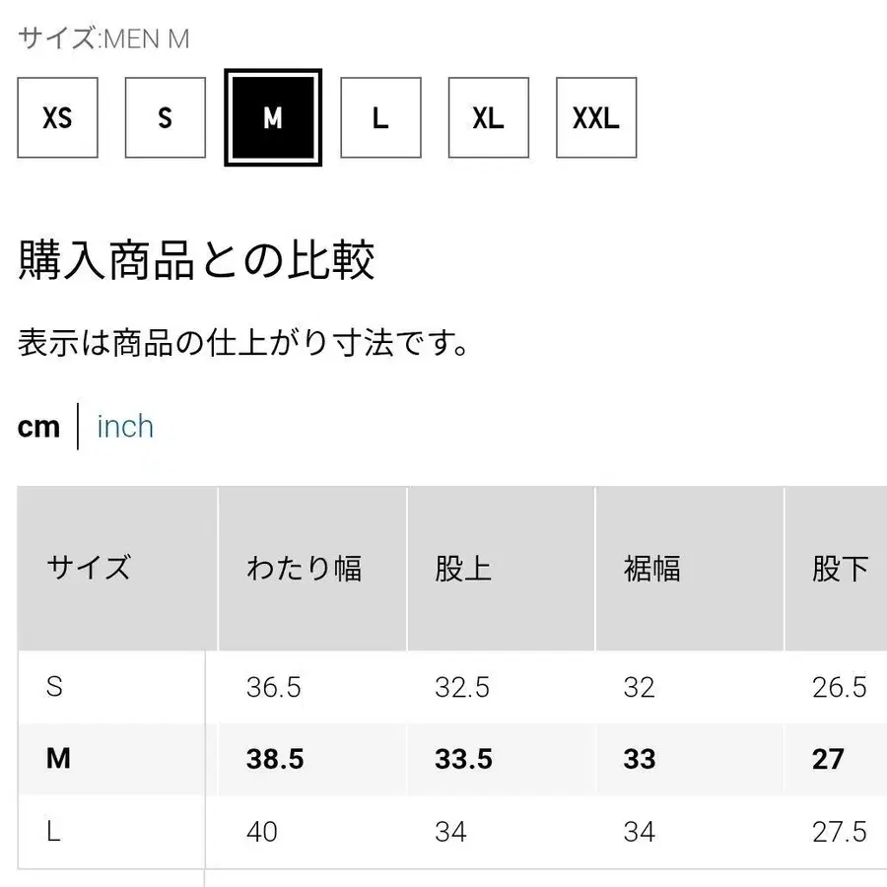Select the highlighted M size button
This screenshot has width=887, height=887.
pyautogui.click(x=273, y=118)
